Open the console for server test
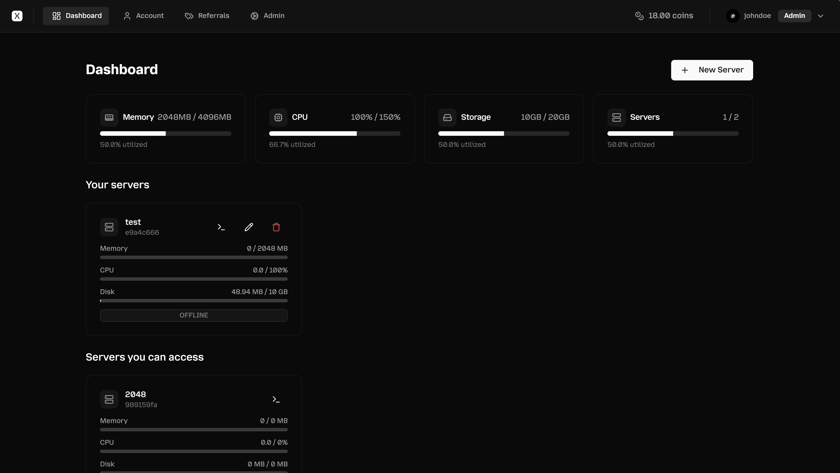 coord(221,227)
